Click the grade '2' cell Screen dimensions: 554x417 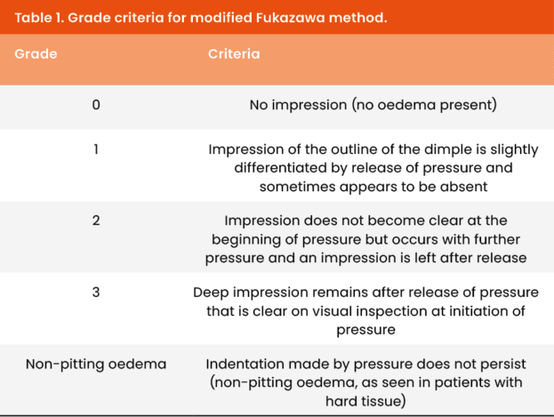[x=96, y=221]
